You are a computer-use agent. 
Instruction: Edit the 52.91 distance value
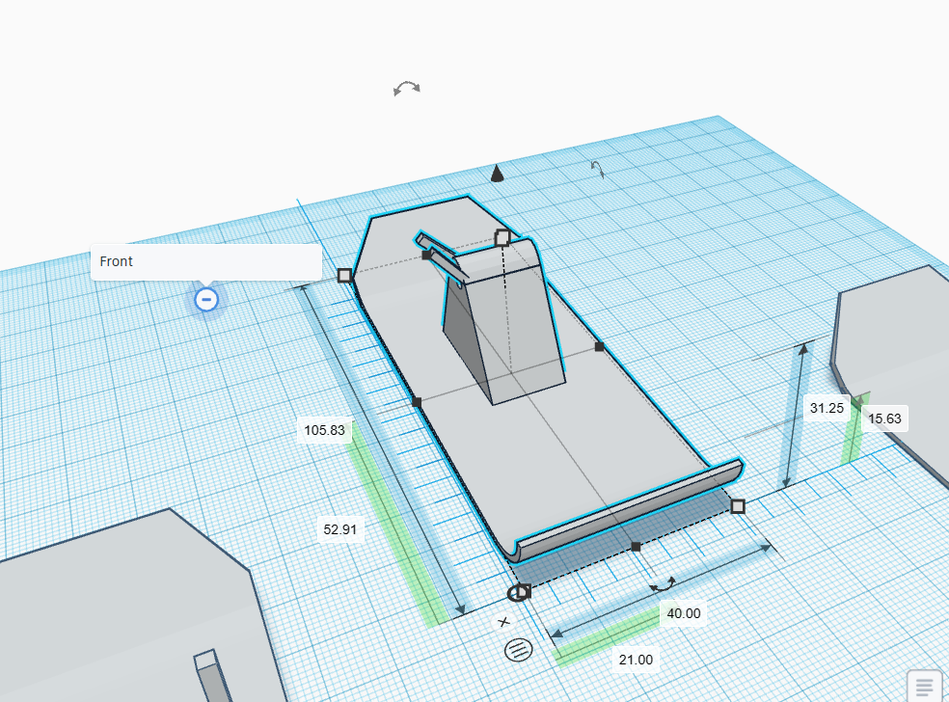pos(339,529)
